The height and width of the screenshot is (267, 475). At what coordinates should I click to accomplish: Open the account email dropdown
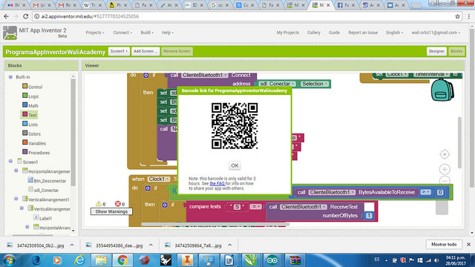(x=436, y=33)
